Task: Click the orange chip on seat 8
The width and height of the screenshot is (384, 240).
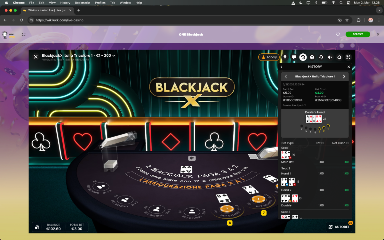Action: tap(226, 208)
